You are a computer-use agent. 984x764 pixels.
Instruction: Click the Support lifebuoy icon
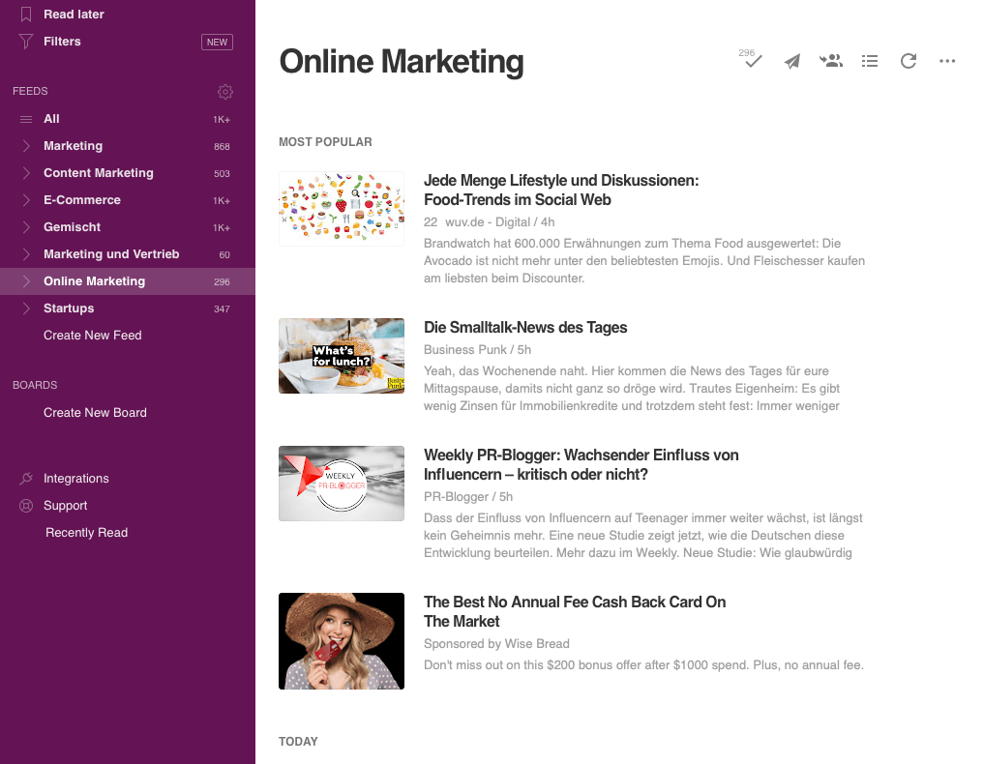coord(26,506)
